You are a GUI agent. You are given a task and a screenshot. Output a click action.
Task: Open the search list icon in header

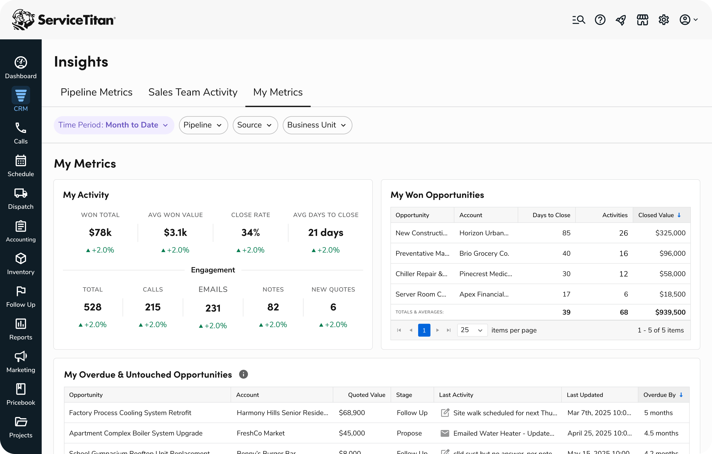point(579,20)
